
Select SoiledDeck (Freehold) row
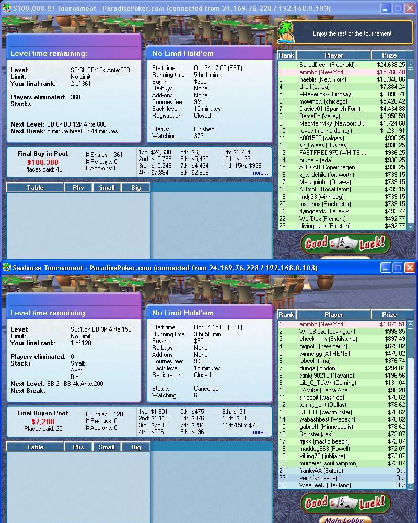(342, 65)
